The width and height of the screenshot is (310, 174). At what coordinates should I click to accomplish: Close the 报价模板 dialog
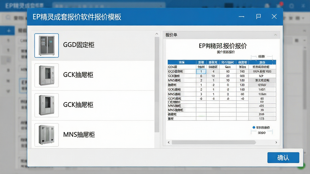(x=274, y=17)
